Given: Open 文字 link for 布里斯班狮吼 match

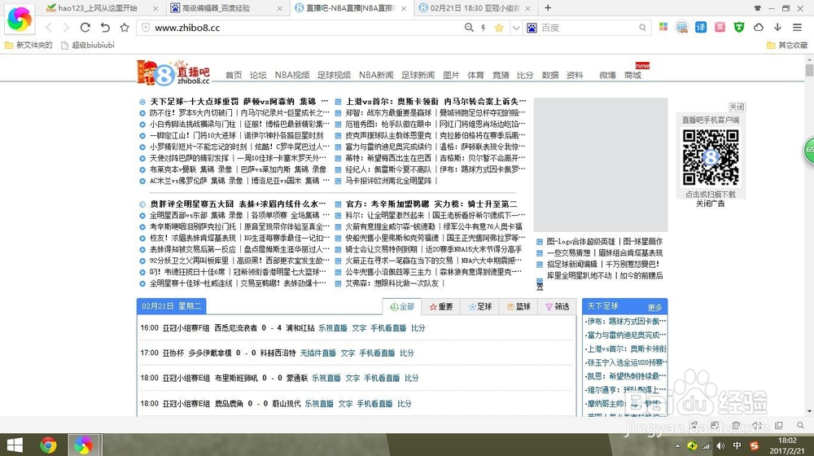Looking at the screenshot, I should tap(352, 378).
